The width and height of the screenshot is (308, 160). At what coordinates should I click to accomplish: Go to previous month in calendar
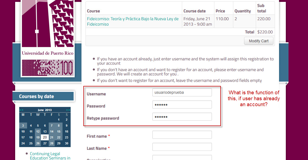tap(22, 110)
